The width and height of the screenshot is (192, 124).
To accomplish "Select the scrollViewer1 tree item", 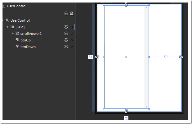I will pos(31,34).
